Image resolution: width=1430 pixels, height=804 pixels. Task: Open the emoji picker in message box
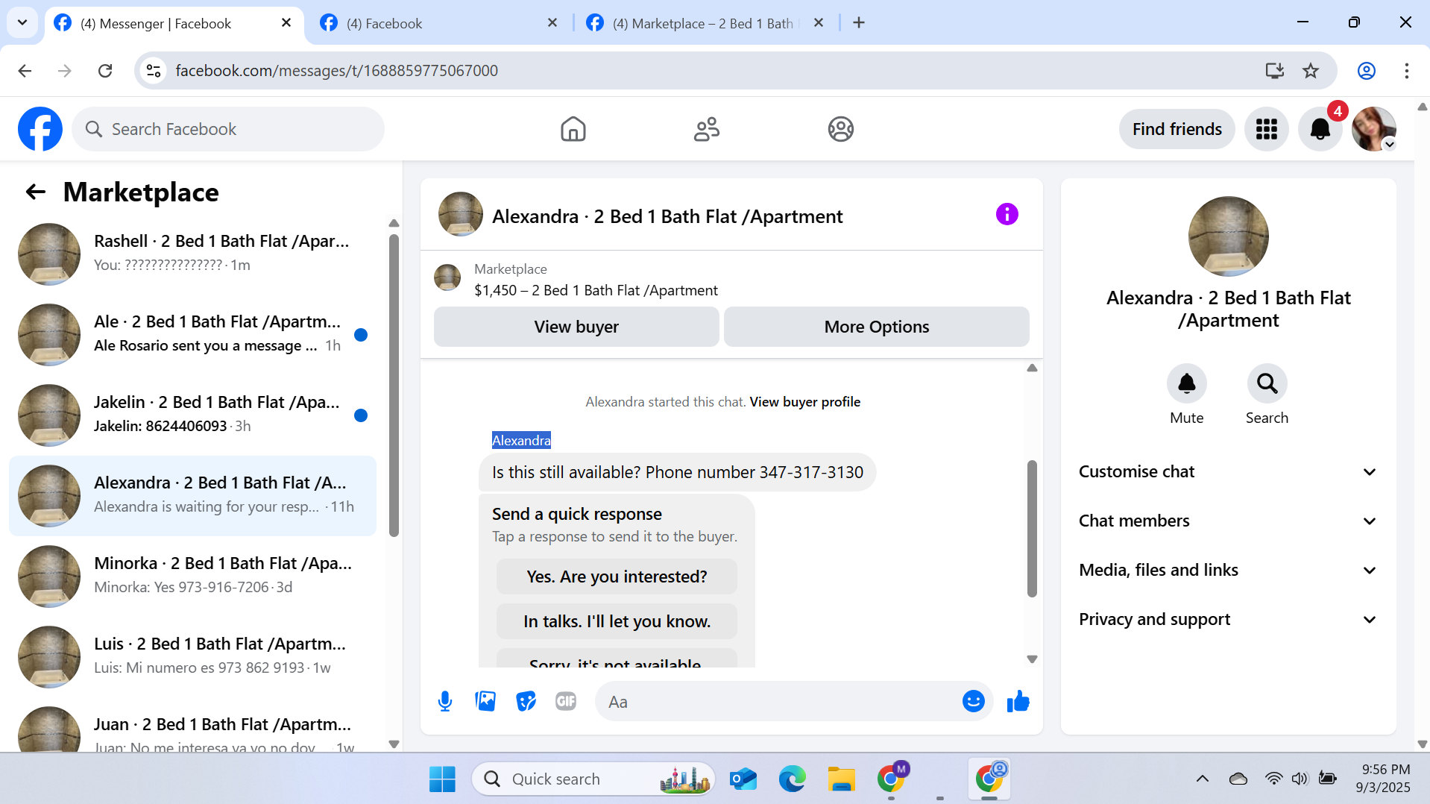pyautogui.click(x=973, y=701)
